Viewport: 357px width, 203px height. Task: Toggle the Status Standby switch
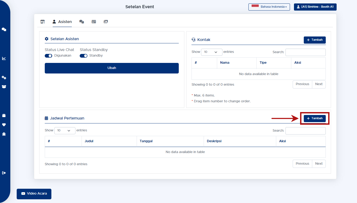(x=83, y=56)
